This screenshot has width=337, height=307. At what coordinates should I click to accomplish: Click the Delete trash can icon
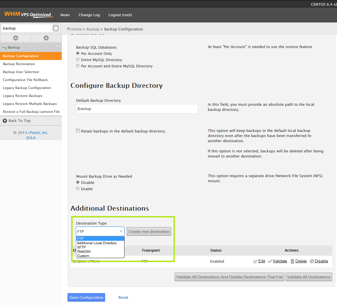(292, 261)
